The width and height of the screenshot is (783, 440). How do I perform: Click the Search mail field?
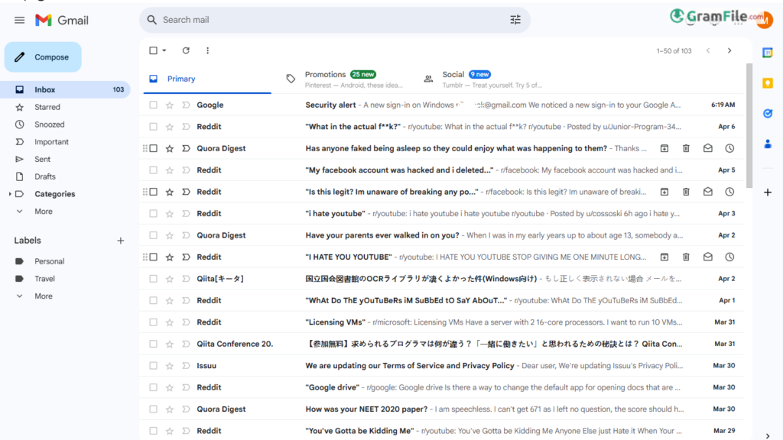(335, 20)
